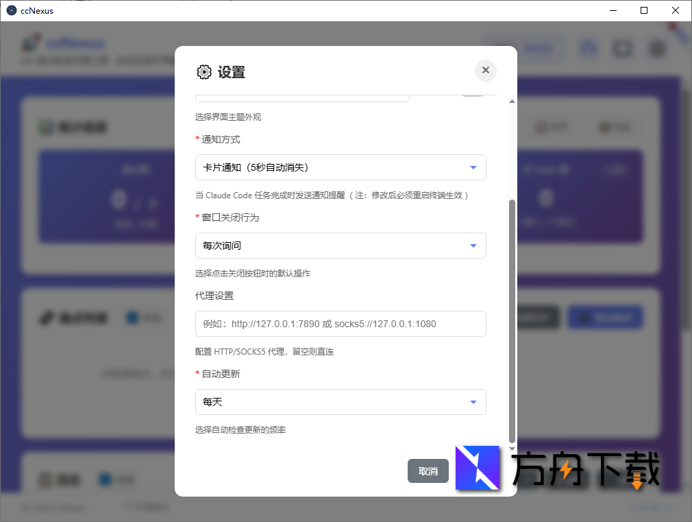Click the 通知方式 dropdown chevron arrow

[x=473, y=167]
